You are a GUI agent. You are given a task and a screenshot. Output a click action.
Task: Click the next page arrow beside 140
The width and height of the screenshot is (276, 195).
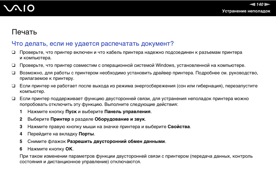tap(267, 4)
